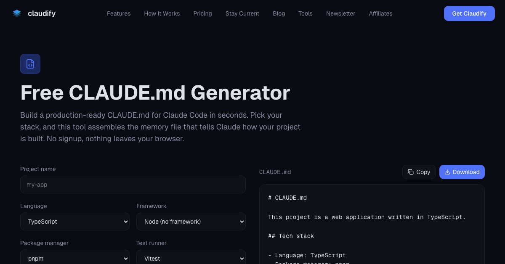Copy the generated CLAUDE.md
Screen dimensions: 505x264
419,172
